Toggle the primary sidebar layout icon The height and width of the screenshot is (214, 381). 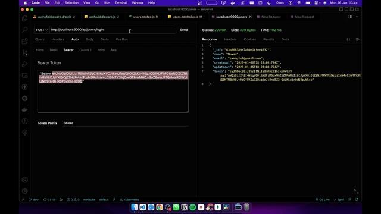tap(341, 10)
